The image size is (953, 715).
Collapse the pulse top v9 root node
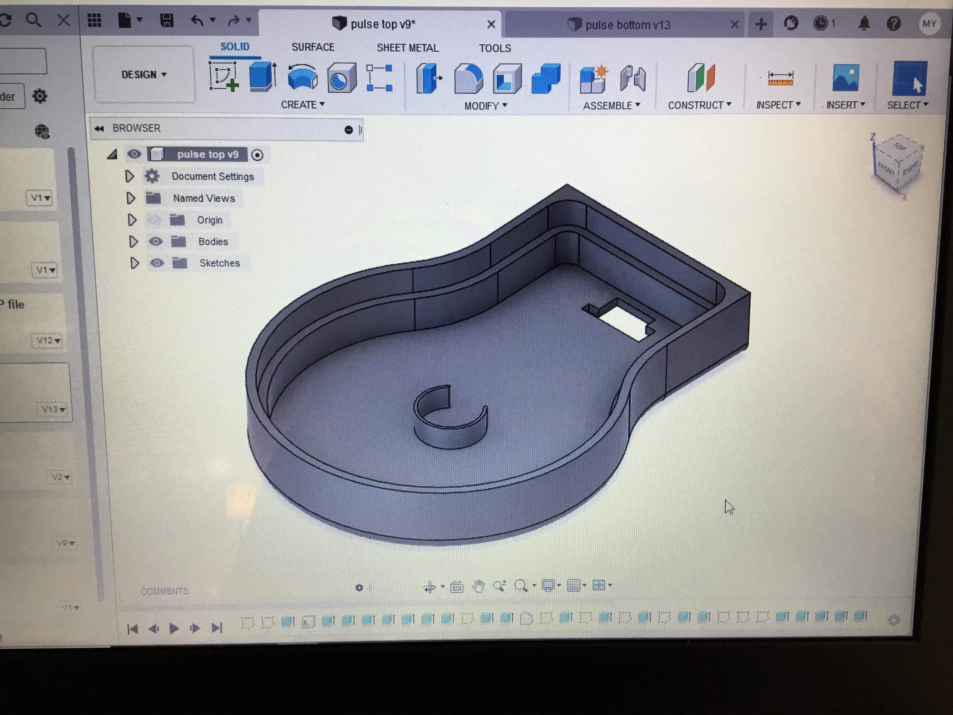click(112, 154)
